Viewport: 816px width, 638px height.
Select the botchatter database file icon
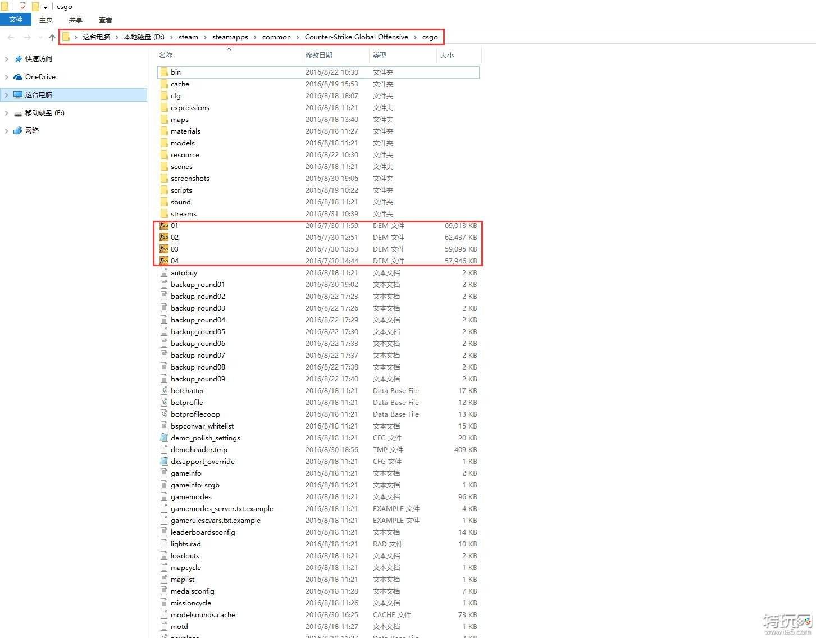click(164, 390)
